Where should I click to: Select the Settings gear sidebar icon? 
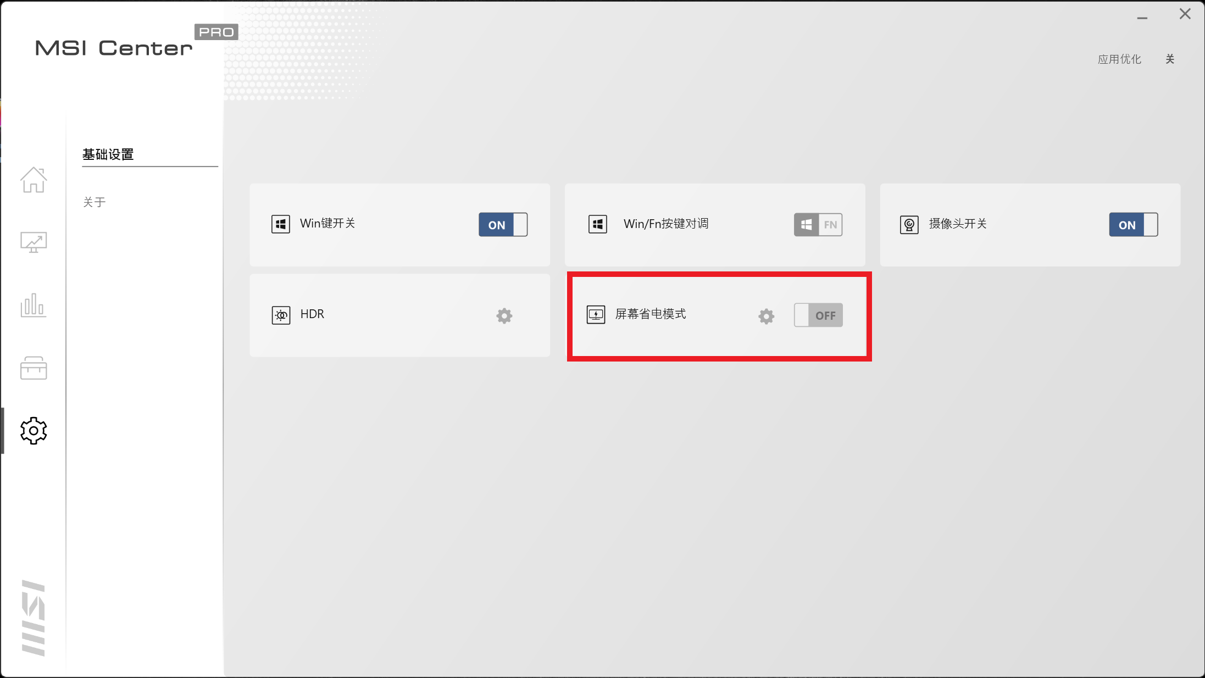tap(34, 431)
